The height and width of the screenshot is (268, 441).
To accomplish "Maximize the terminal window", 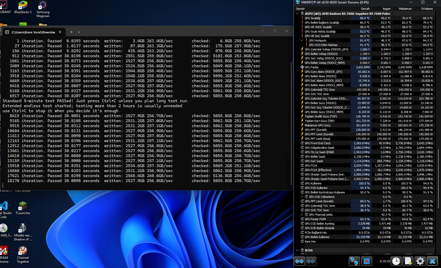I will click(x=275, y=31).
